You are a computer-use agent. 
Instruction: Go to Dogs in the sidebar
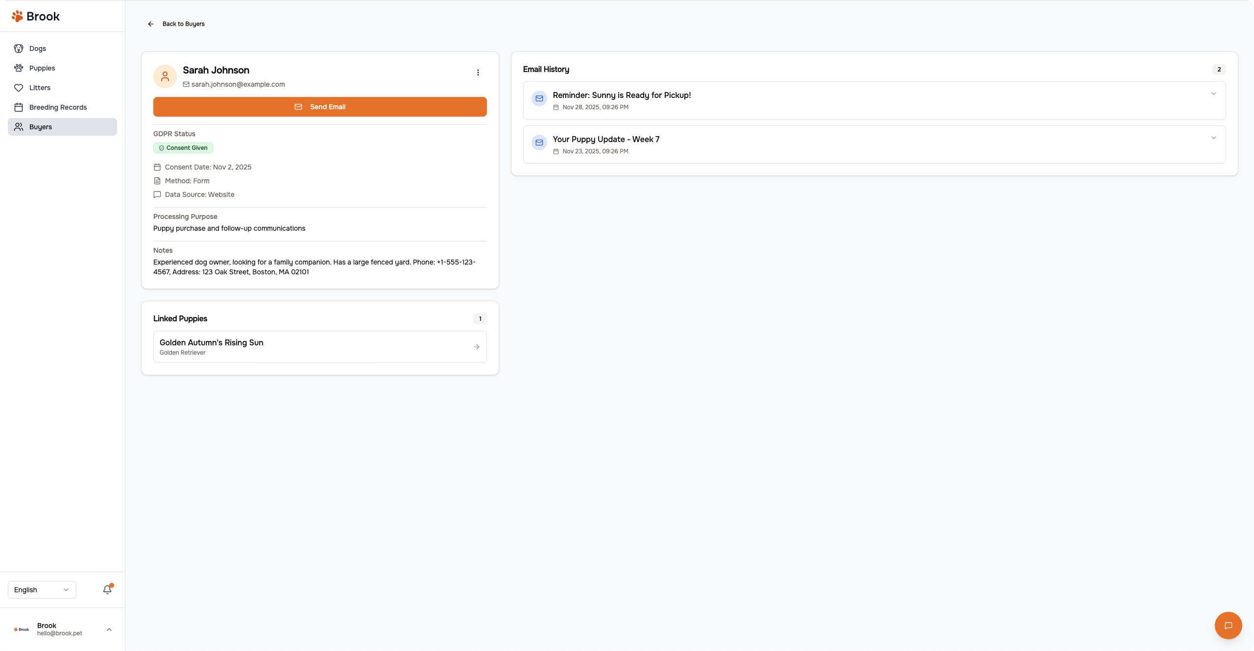coord(38,48)
